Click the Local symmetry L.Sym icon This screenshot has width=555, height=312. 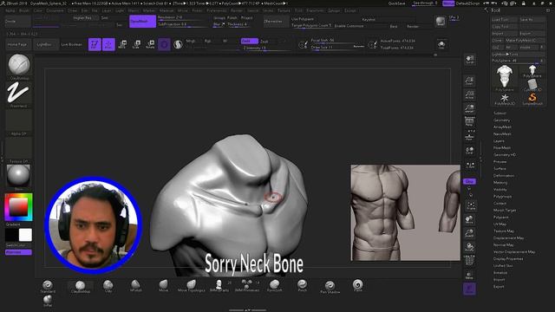click(470, 166)
